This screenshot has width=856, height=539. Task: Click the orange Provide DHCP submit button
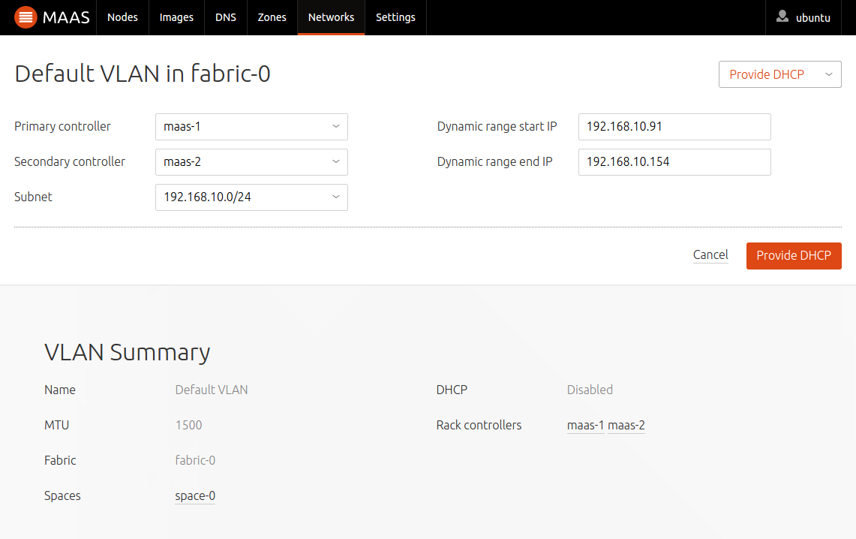(x=794, y=255)
